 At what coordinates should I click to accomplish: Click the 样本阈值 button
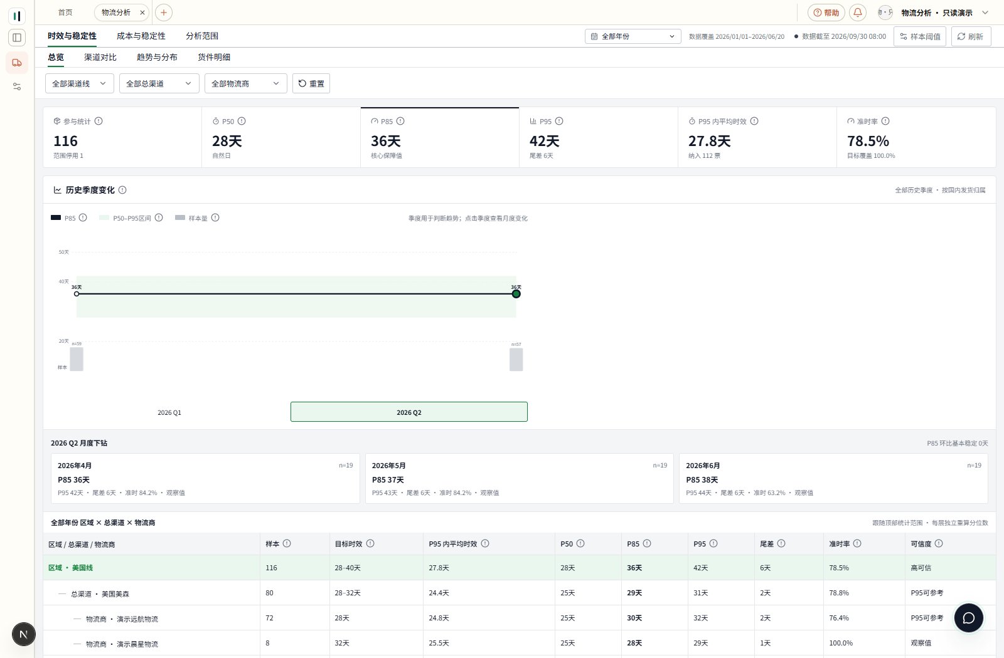[920, 36]
